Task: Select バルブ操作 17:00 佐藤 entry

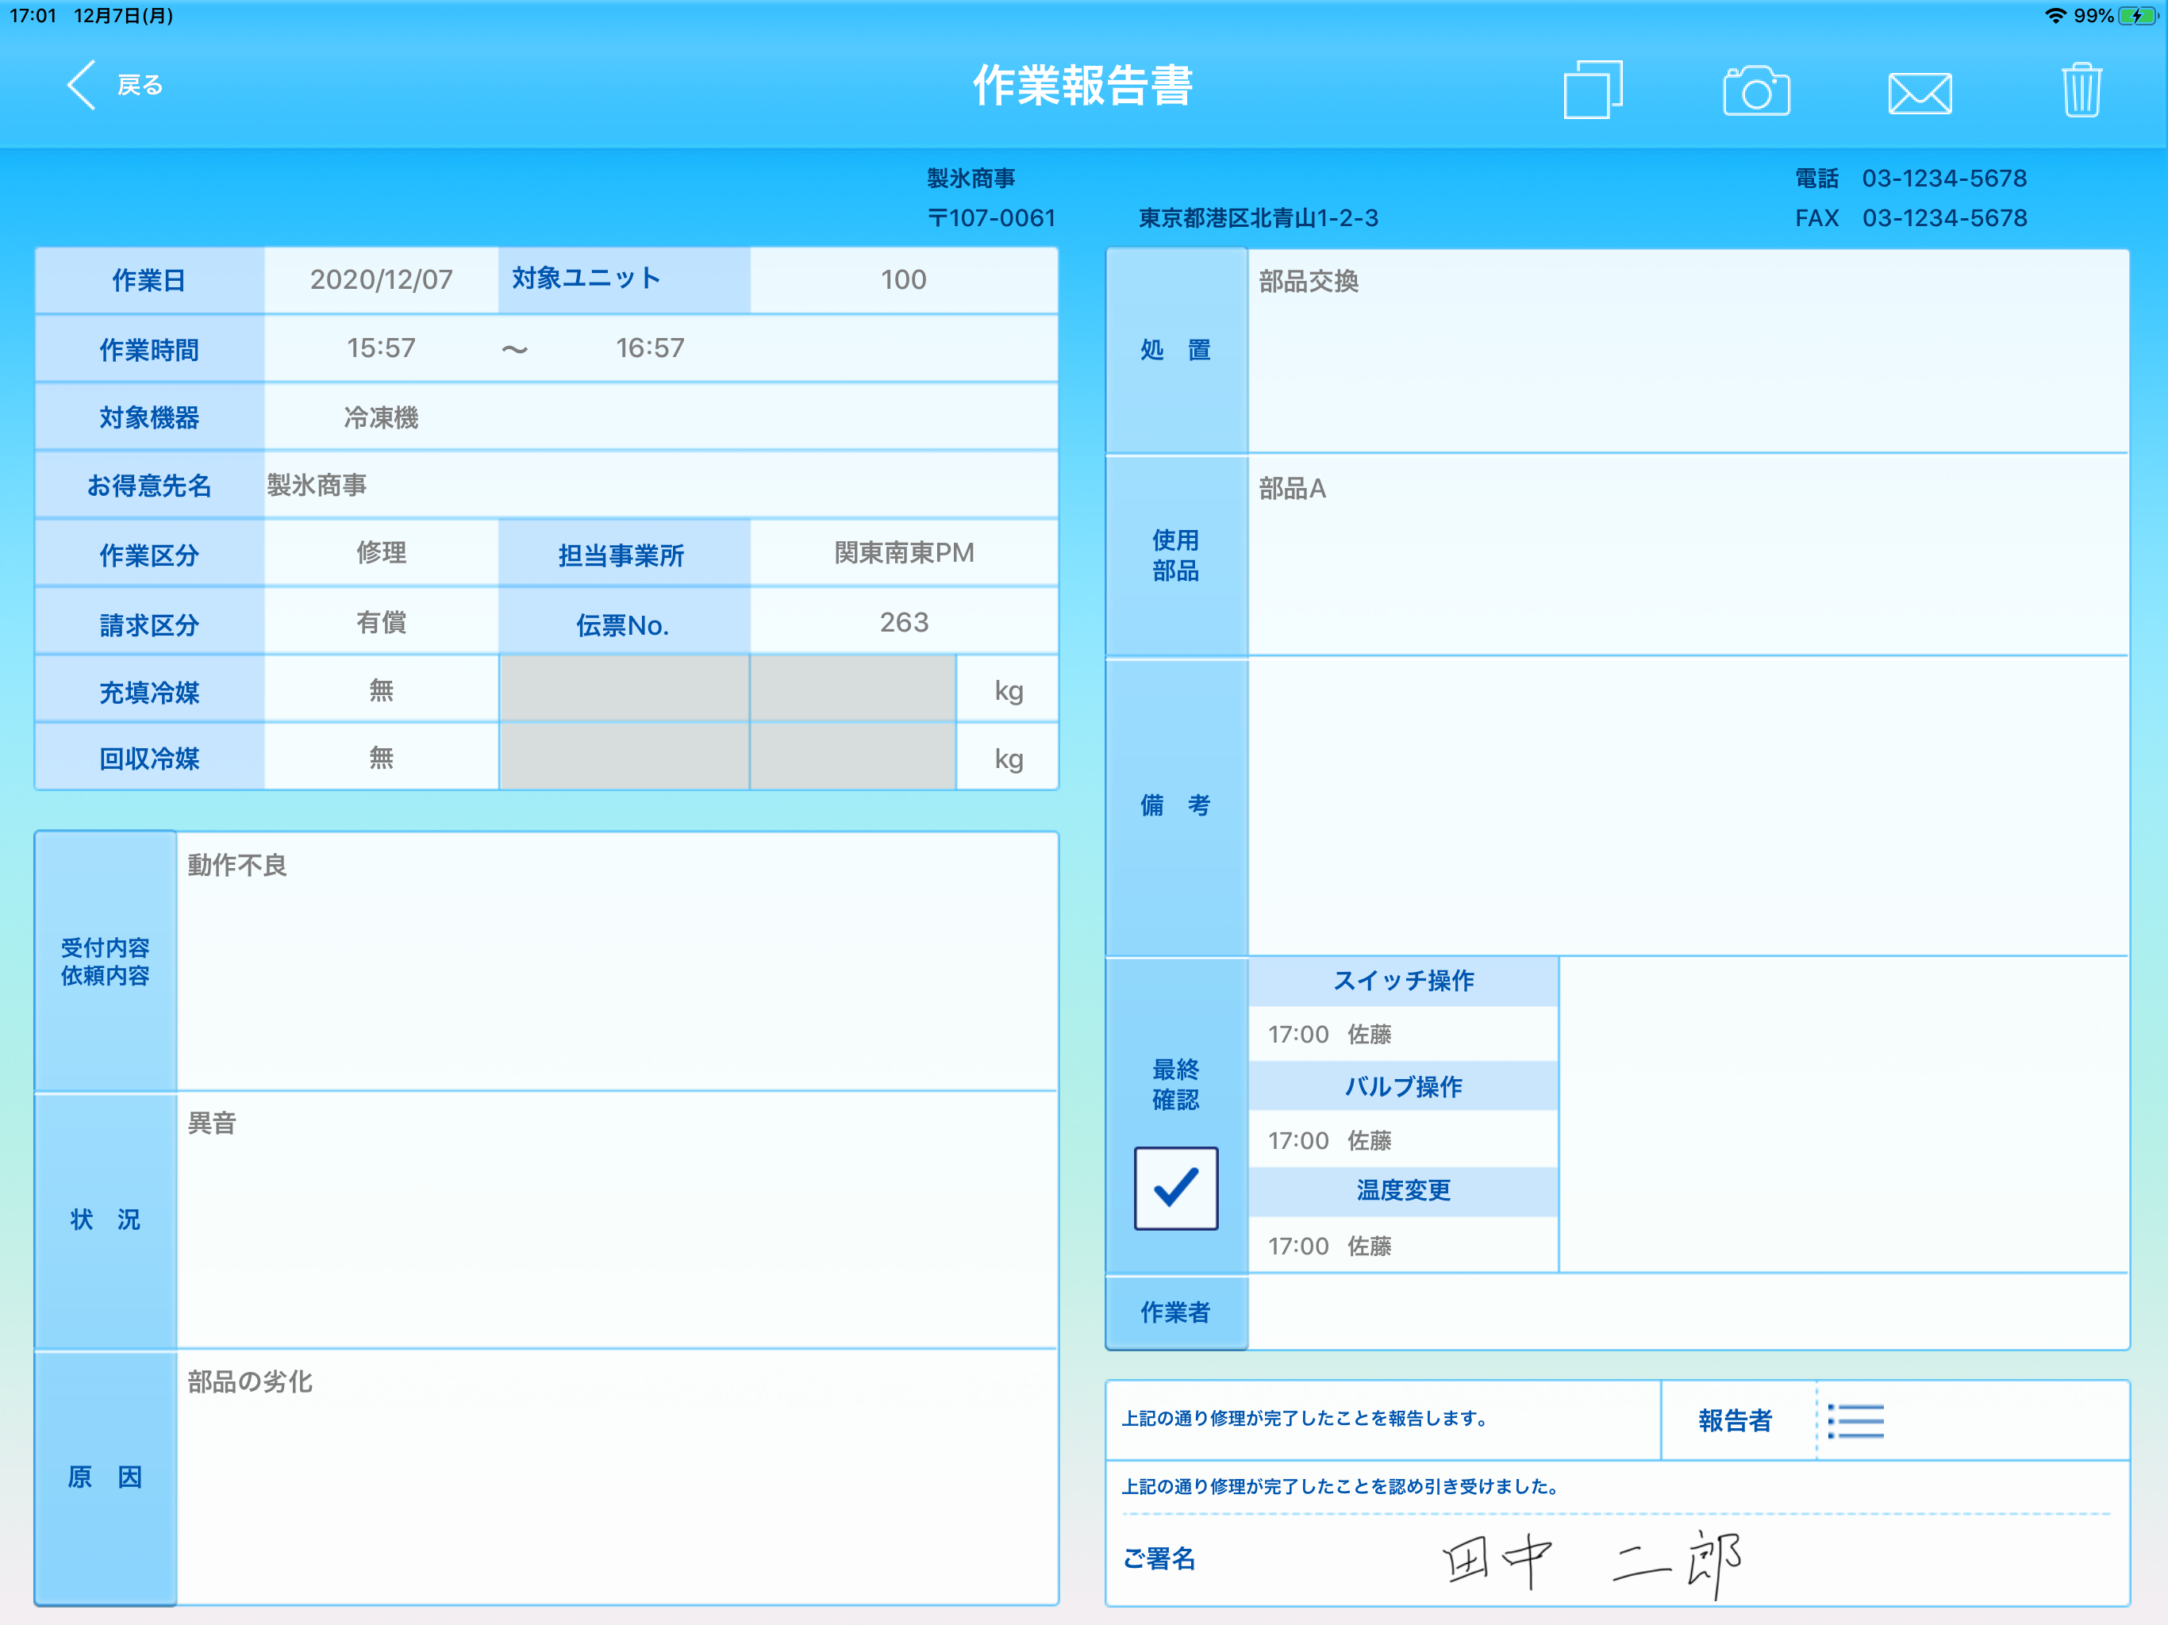Action: coord(1402,1140)
